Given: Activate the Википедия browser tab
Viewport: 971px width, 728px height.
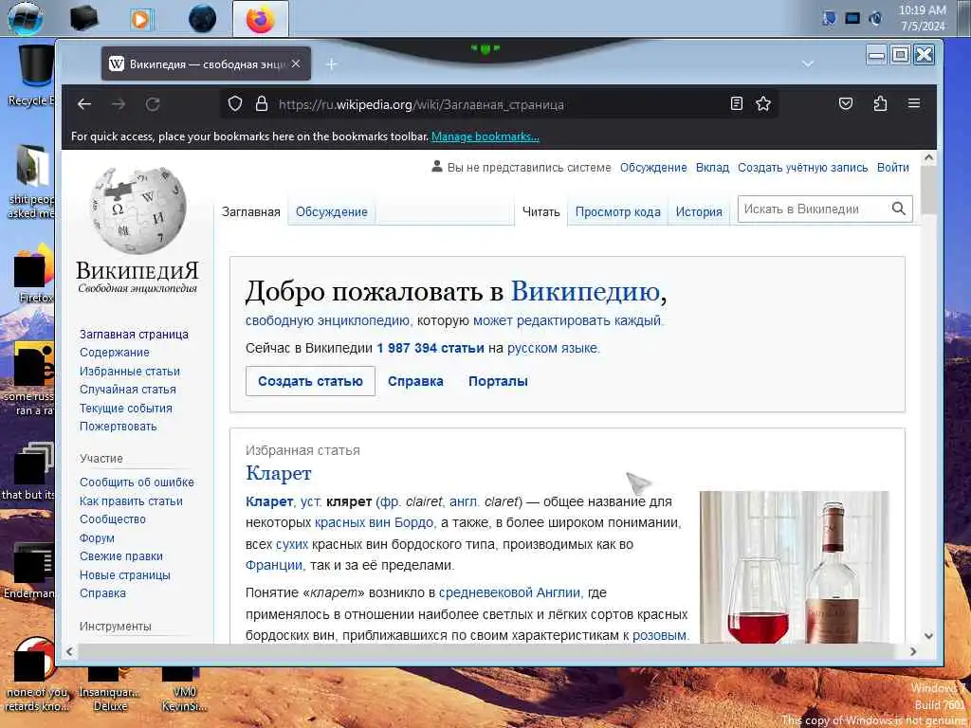Looking at the screenshot, I should pos(206,64).
